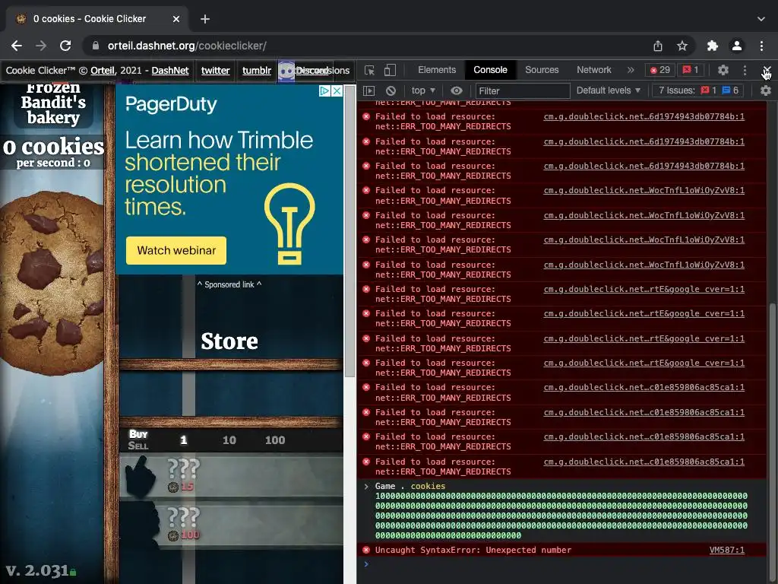Image resolution: width=778 pixels, height=584 pixels.
Task: Open the DashNet link
Action: click(170, 71)
